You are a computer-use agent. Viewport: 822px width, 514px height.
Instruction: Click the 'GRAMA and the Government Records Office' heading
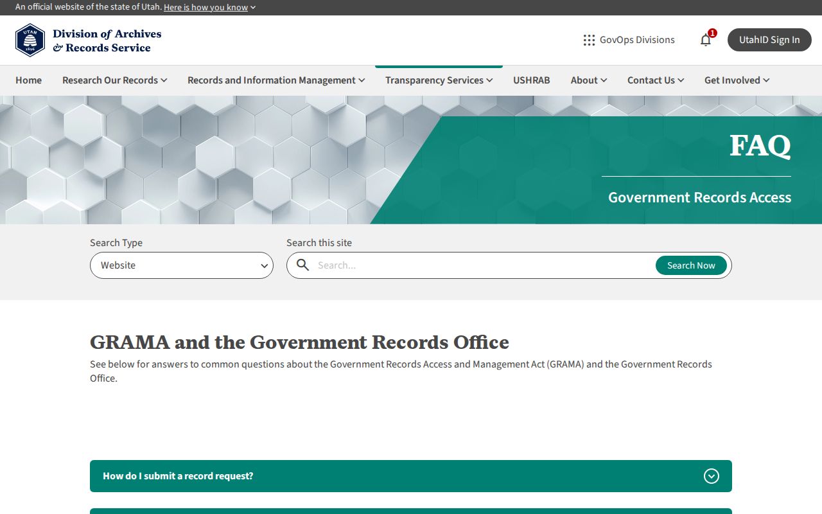click(x=299, y=342)
